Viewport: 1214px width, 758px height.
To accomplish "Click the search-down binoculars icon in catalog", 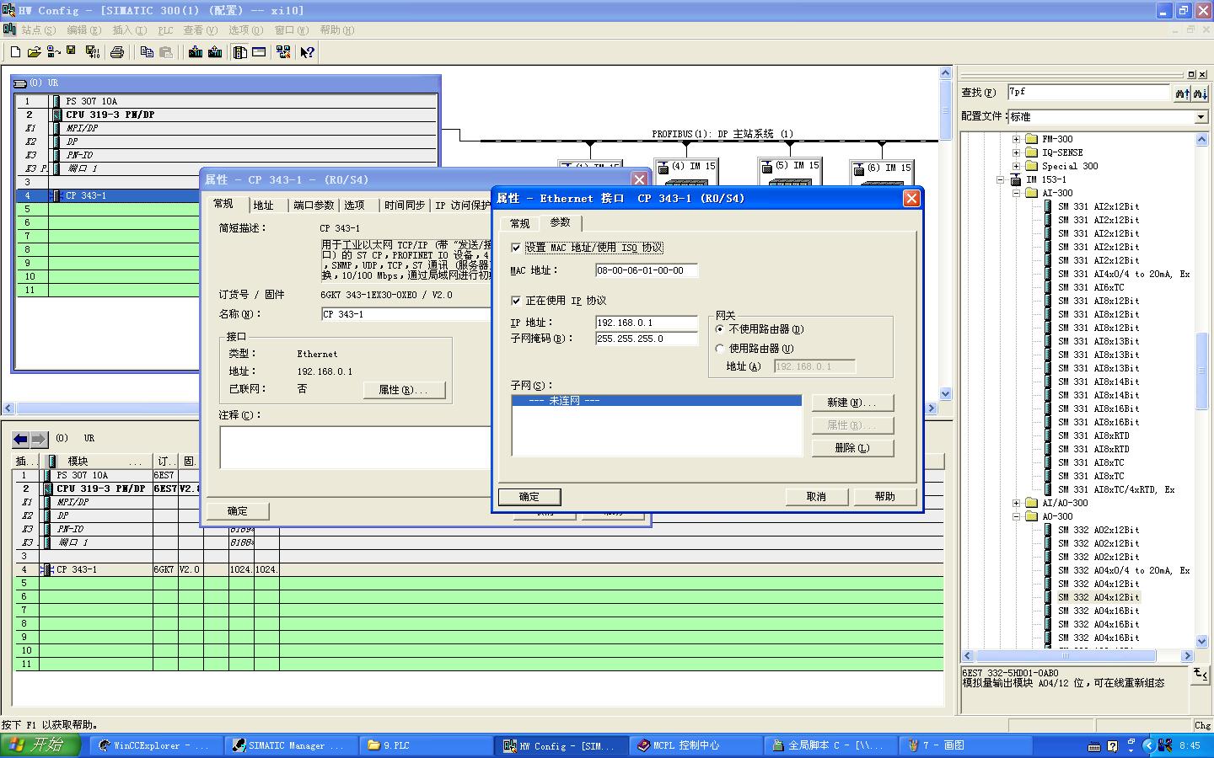I will pyautogui.click(x=1201, y=93).
